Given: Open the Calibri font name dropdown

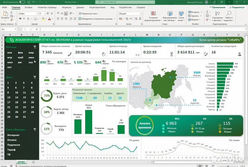Looking at the screenshot, I should coord(37,14).
